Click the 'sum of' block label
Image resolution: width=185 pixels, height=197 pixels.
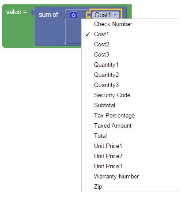(x=49, y=15)
